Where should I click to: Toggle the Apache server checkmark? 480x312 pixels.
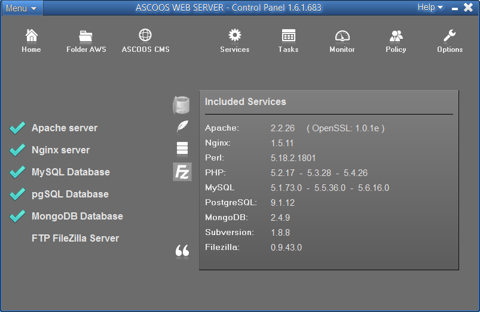(17, 128)
